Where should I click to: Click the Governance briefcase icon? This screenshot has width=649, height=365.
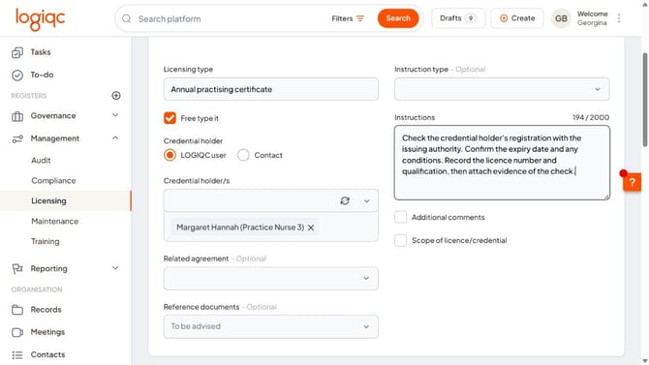(17, 116)
